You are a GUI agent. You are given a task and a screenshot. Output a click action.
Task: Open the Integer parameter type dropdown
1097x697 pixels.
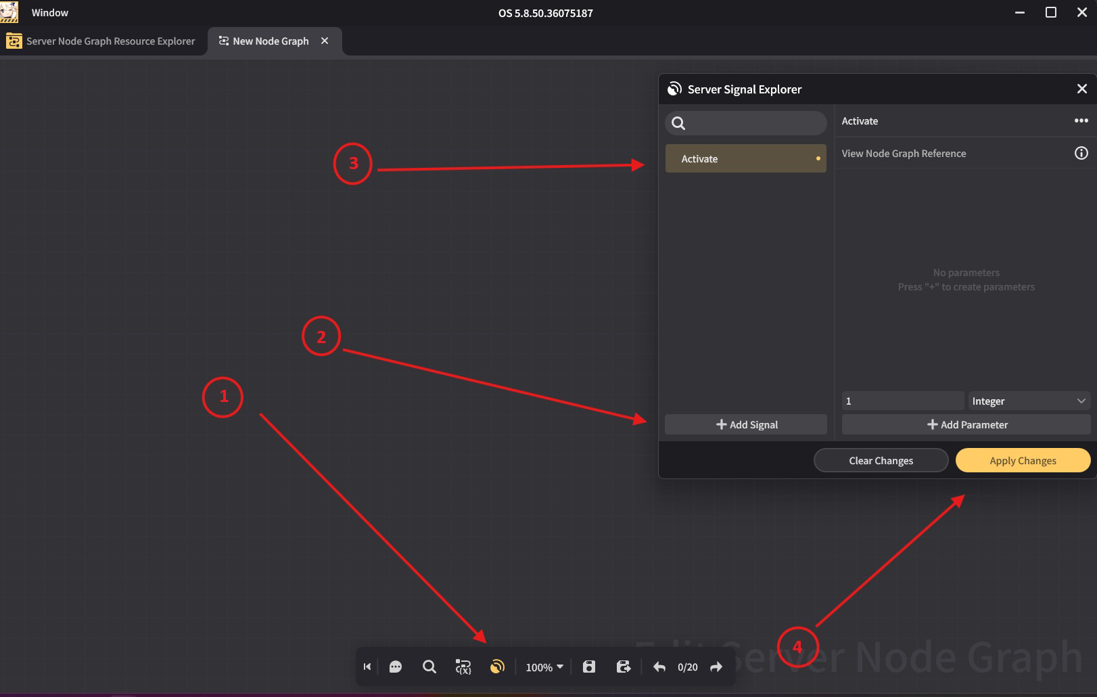pos(1029,401)
